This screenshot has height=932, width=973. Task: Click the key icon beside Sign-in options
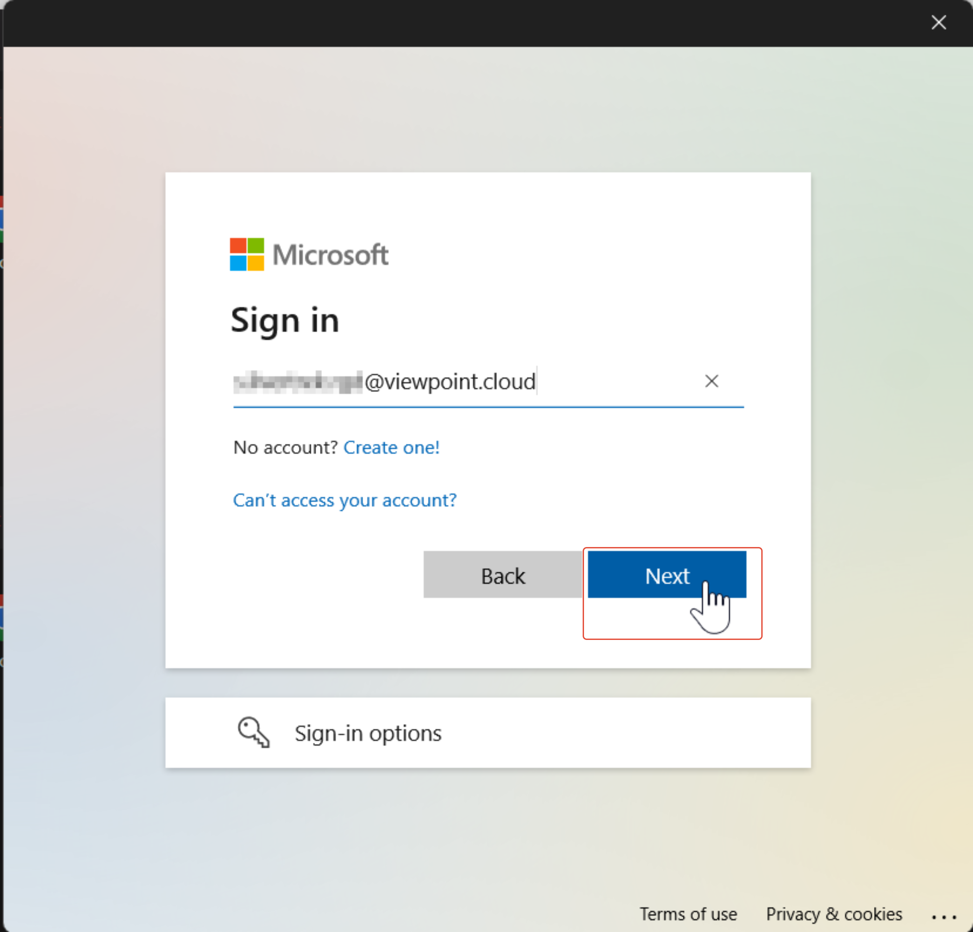pyautogui.click(x=254, y=732)
